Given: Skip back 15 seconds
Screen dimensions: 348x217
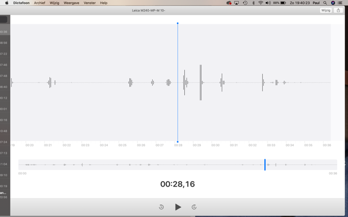Looking at the screenshot, I should 161,207.
